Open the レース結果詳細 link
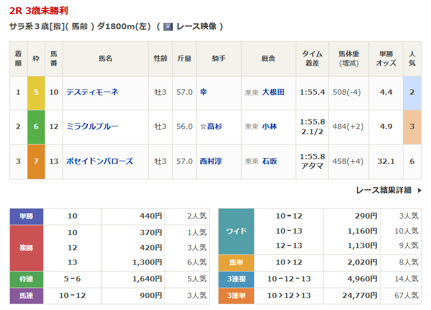431x310 pixels. click(x=383, y=190)
